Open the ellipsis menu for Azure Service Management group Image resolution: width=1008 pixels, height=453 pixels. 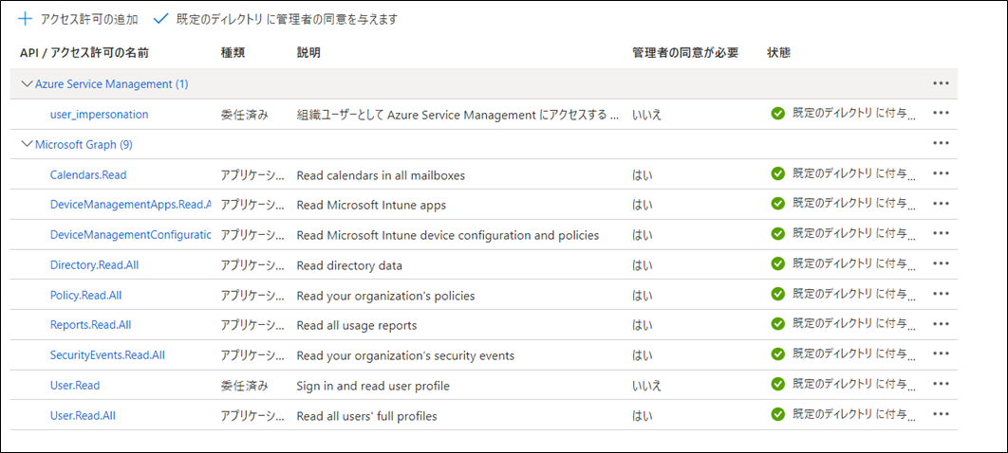tap(941, 83)
